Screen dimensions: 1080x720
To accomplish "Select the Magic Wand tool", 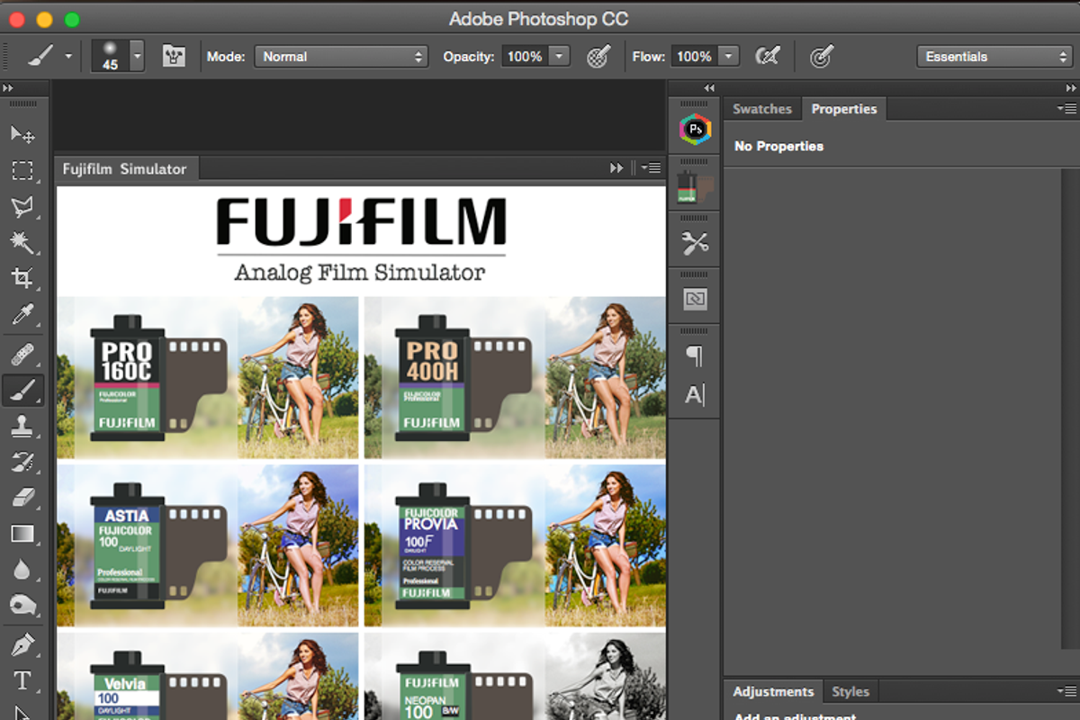I will (x=22, y=242).
